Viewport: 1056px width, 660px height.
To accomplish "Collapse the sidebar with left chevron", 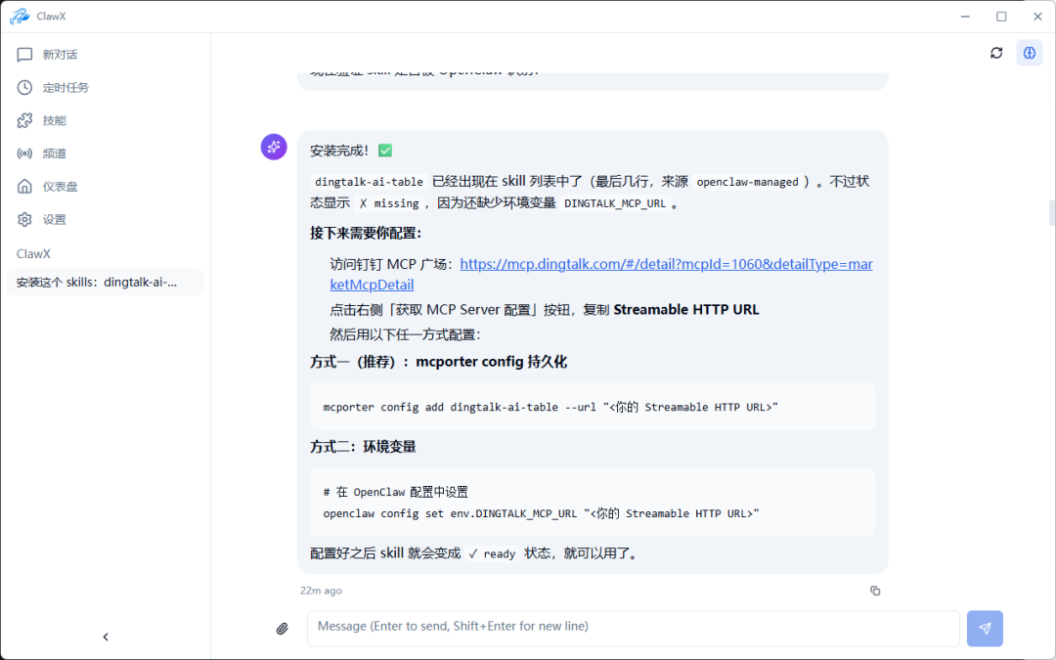I will click(x=106, y=637).
